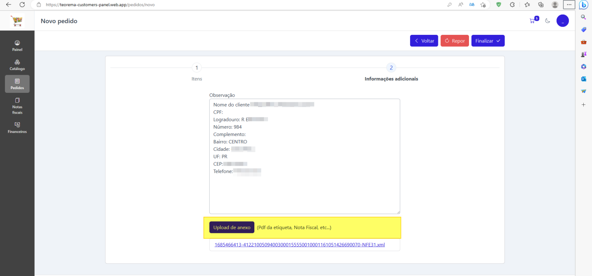Viewport: 592px width, 276px height.
Task: Open the sidebar shopping tag icon
Action: coord(584,29)
